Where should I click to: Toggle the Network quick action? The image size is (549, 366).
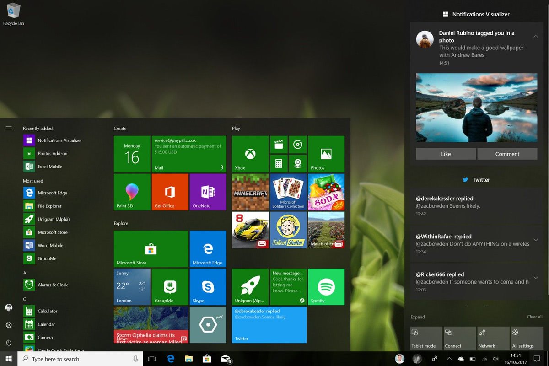[x=493, y=338]
